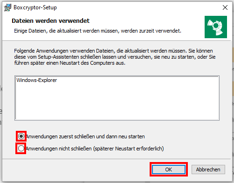
Task: Click empty area of the applications list box
Action: 117,102
